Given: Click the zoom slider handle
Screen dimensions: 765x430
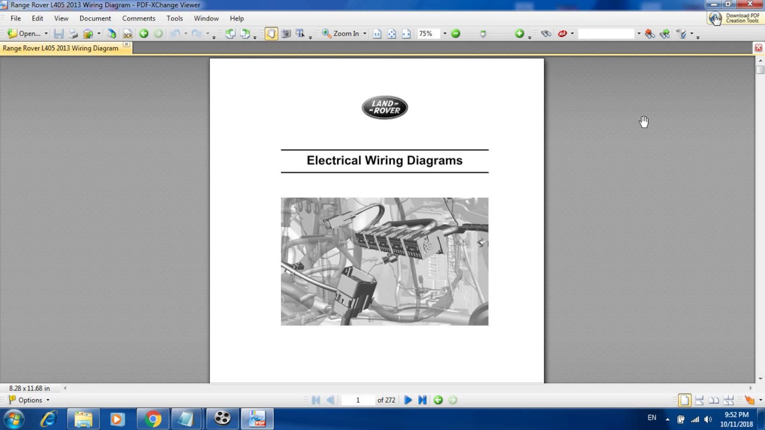Looking at the screenshot, I should pos(483,33).
